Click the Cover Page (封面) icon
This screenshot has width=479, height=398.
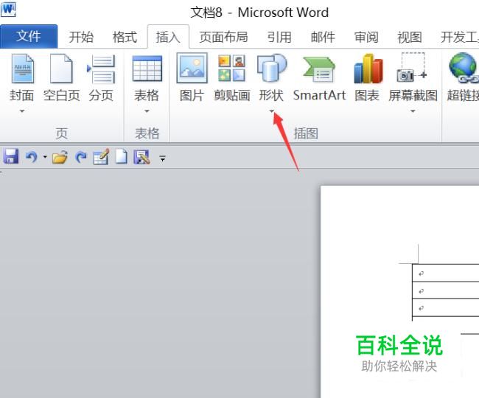[x=22, y=69]
